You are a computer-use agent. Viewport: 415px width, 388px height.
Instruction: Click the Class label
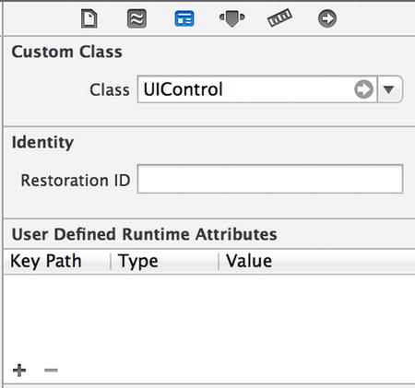tap(110, 90)
